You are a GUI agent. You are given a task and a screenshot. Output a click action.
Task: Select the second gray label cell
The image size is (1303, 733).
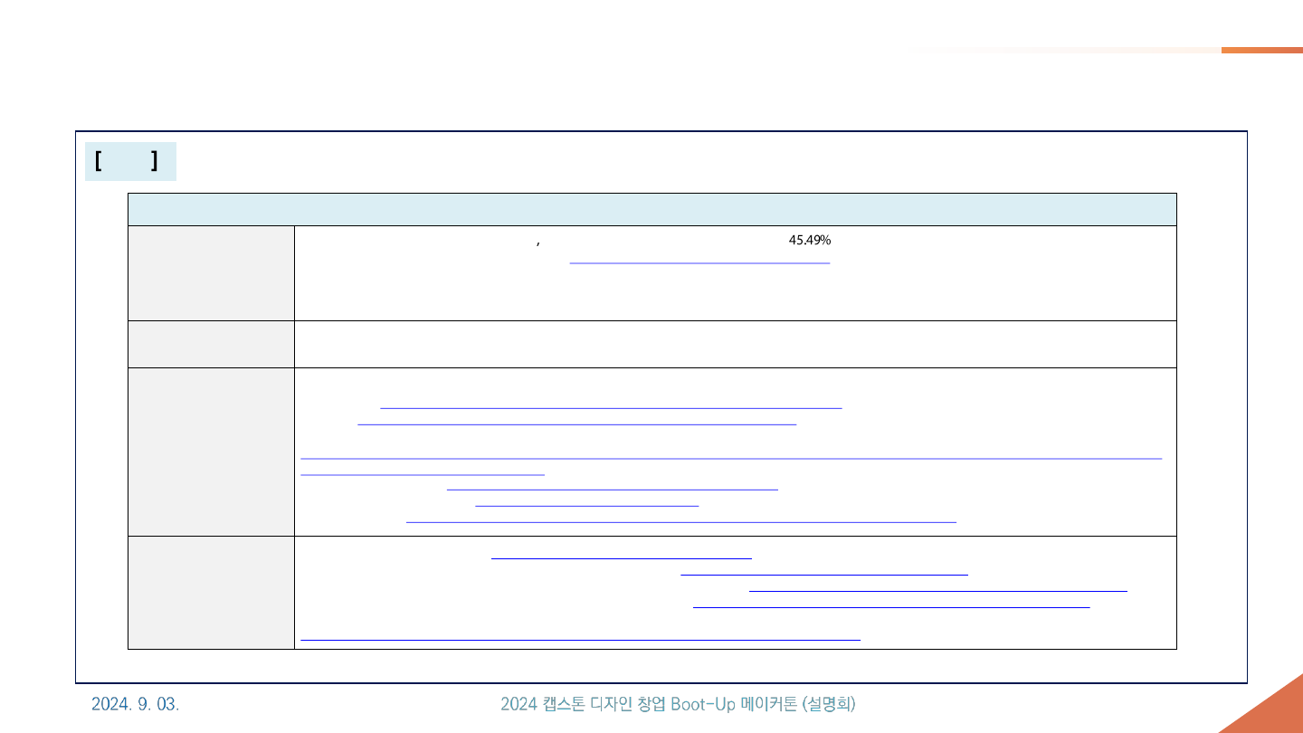[211, 344]
